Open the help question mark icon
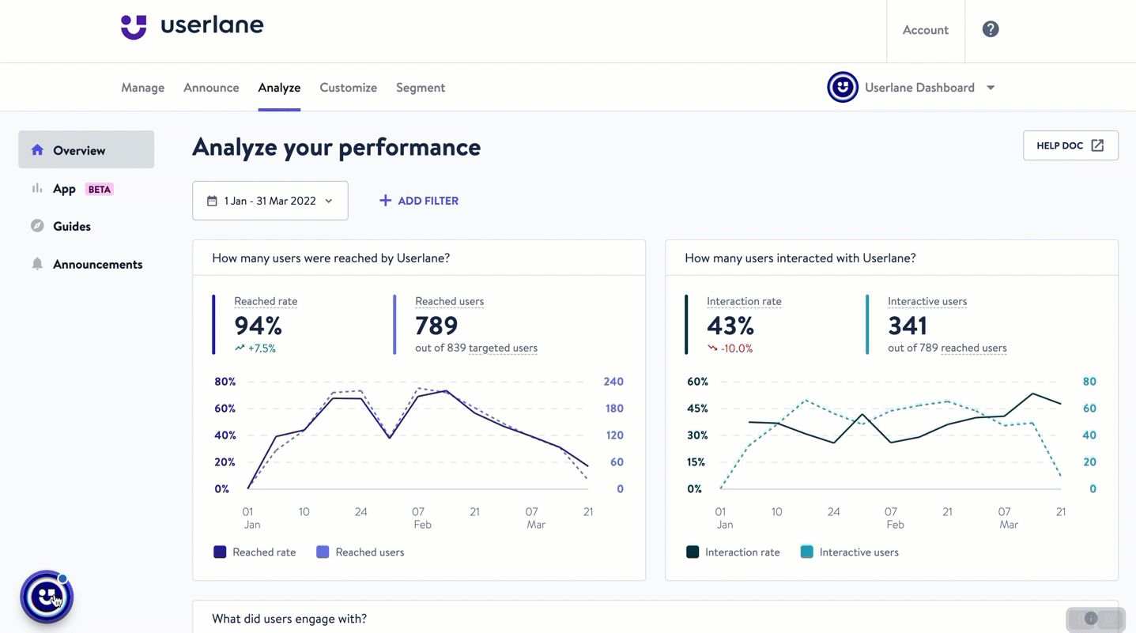Image resolution: width=1136 pixels, height=633 pixels. (991, 29)
